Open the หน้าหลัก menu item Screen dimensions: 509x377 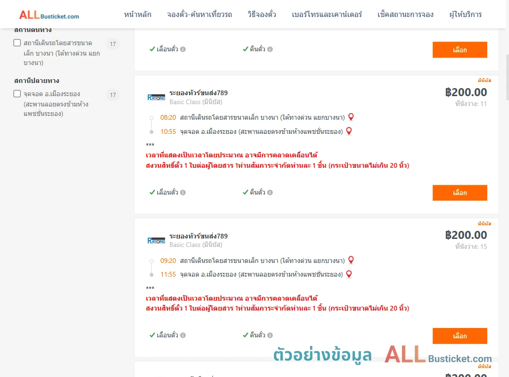[138, 15]
